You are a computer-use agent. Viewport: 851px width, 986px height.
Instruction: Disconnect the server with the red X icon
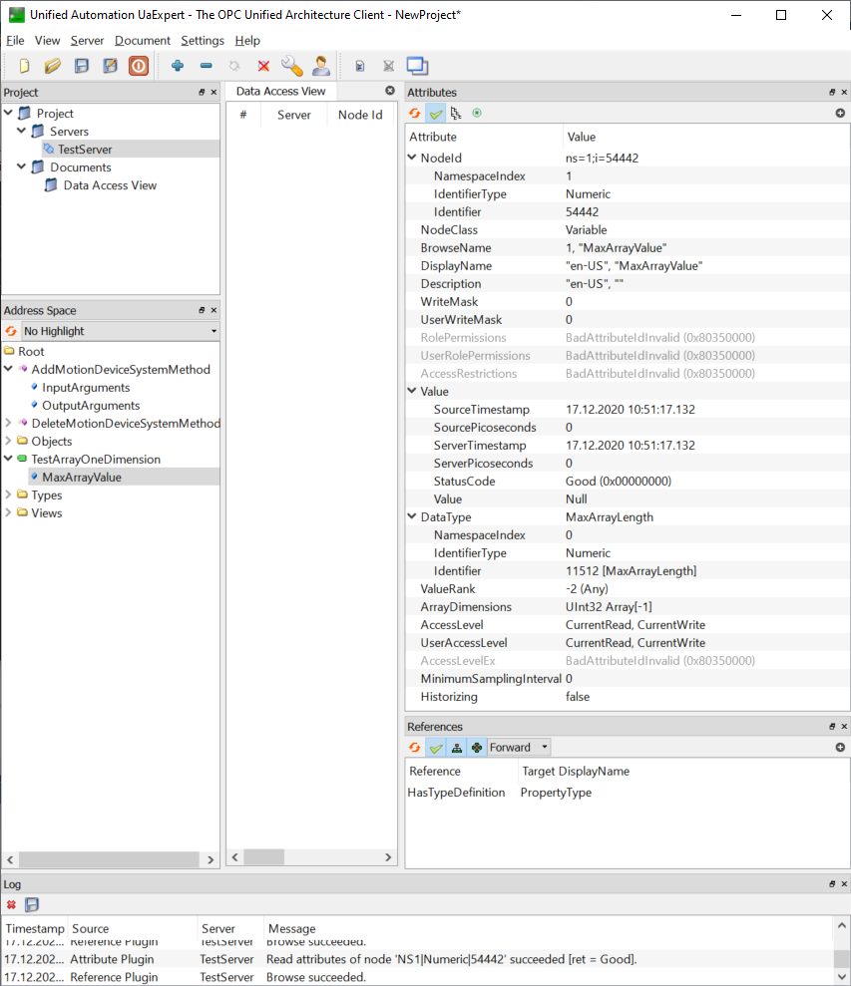click(262, 65)
